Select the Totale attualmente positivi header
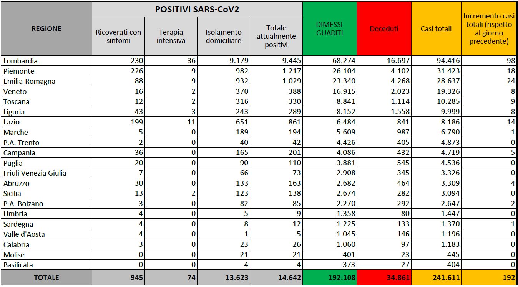 click(x=276, y=36)
